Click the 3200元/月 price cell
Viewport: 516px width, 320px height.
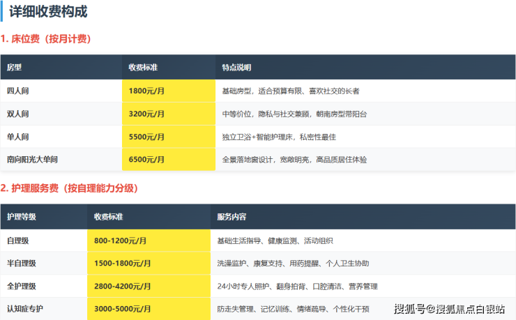(x=146, y=114)
